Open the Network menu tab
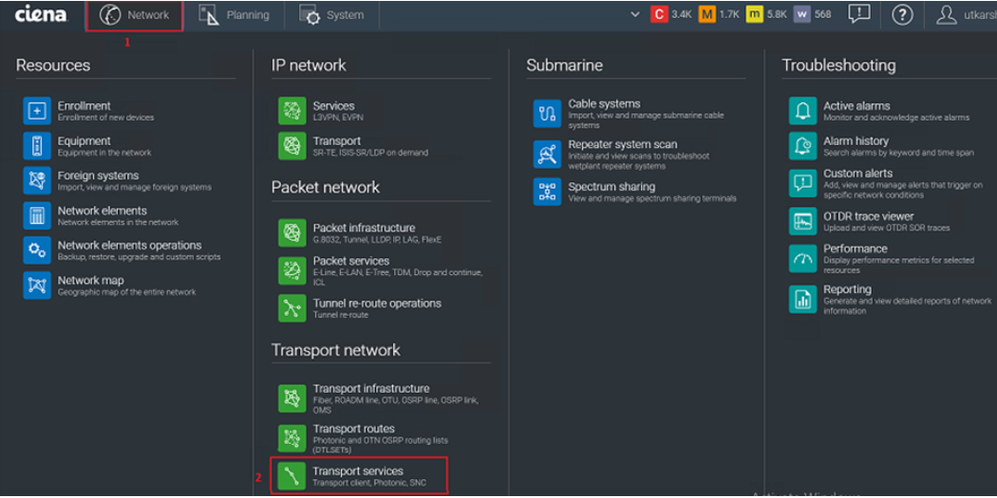Viewport: 997px width, 498px height. (135, 16)
